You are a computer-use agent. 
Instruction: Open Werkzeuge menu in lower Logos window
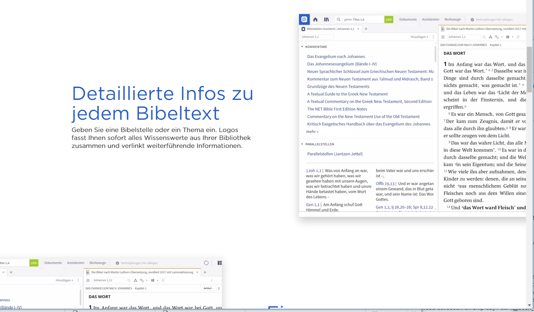pyautogui.click(x=97, y=263)
